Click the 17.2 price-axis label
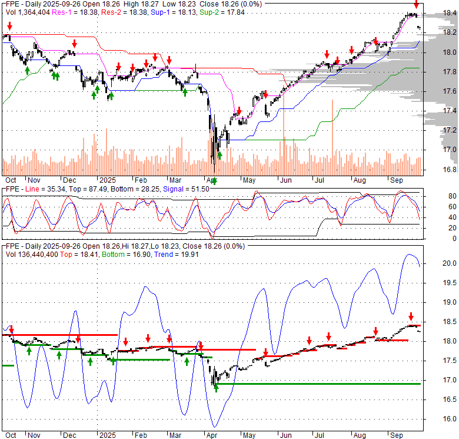This screenshot has height=439, width=459. (x=450, y=130)
